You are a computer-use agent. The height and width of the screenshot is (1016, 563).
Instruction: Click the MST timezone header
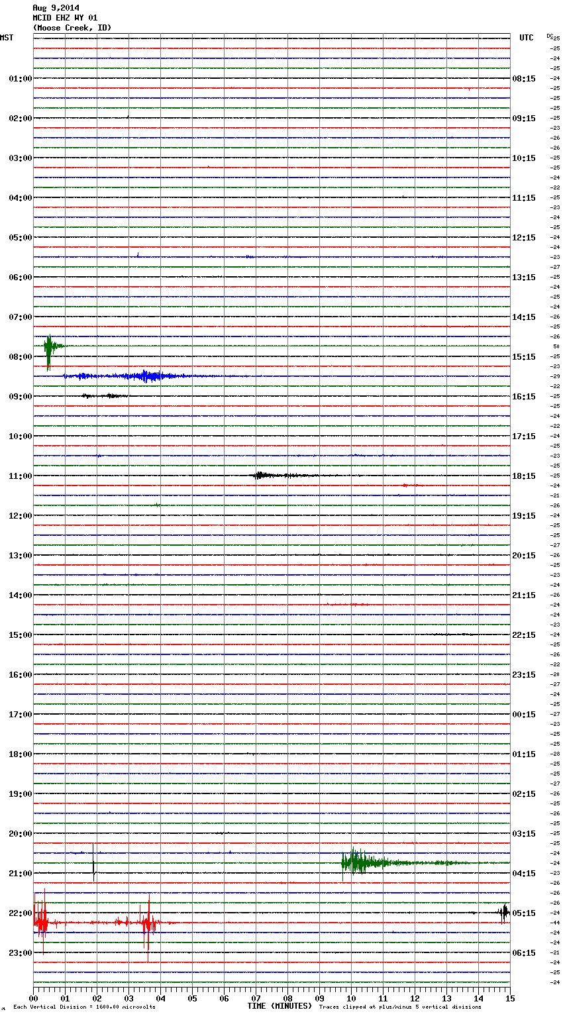[x=7, y=38]
